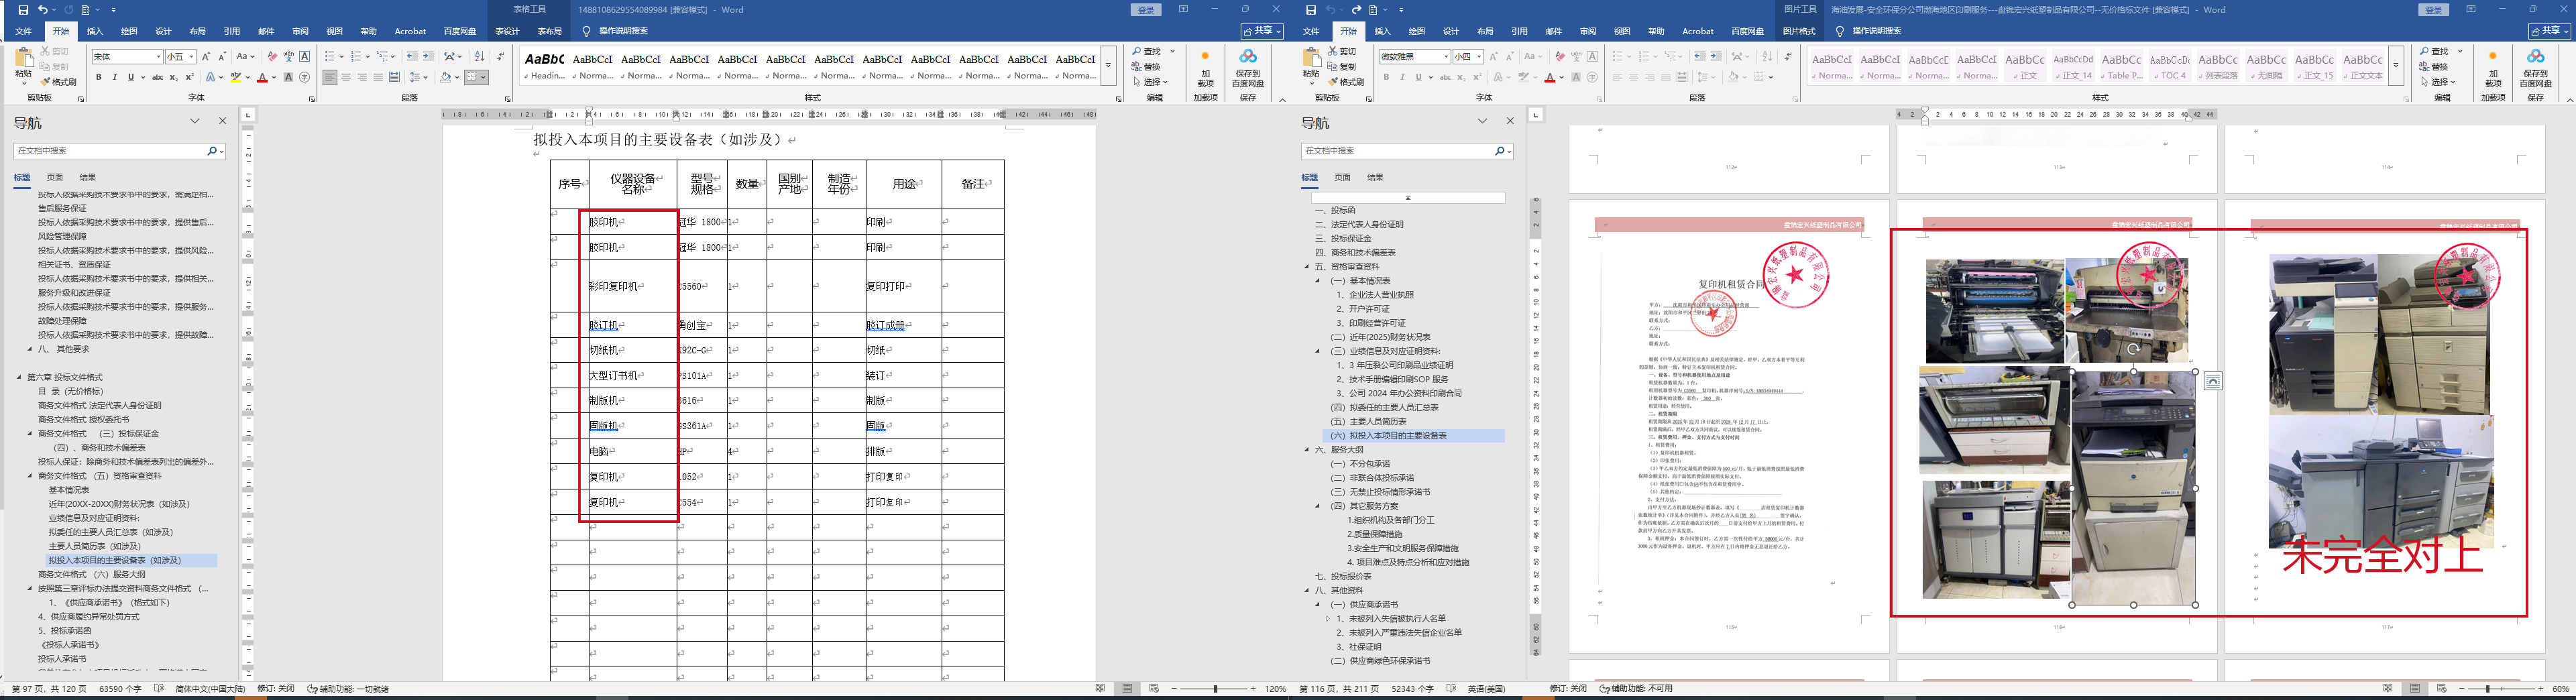This screenshot has width=2576, height=700.
Task: Use Format Painter (格式刷) in left window
Action: (59, 82)
